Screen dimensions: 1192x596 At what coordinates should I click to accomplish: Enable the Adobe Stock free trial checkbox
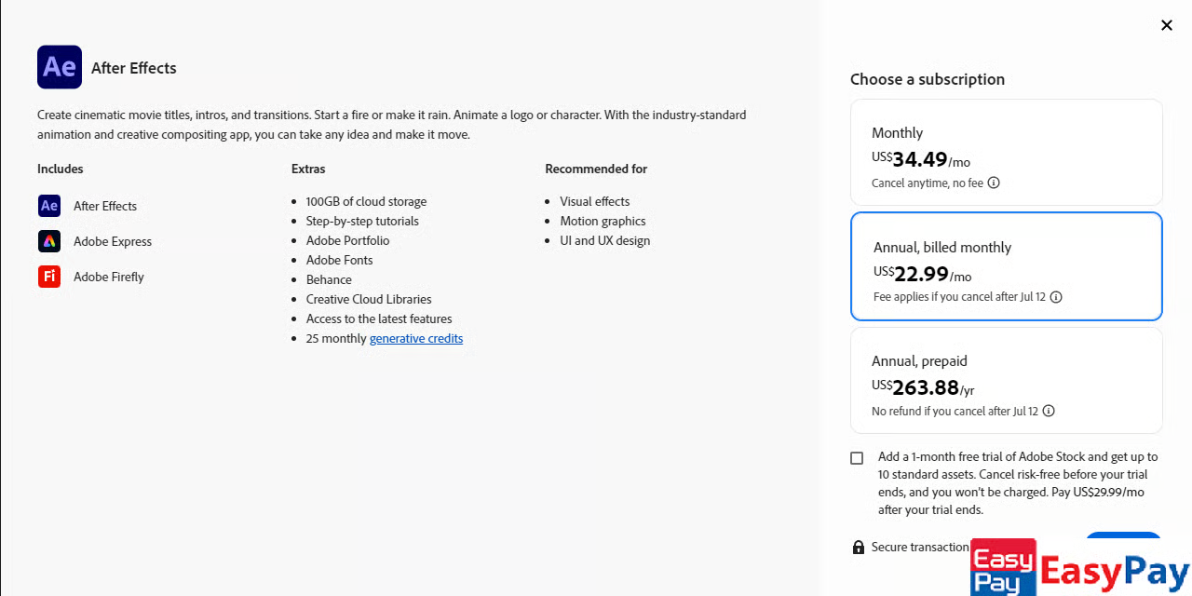857,458
